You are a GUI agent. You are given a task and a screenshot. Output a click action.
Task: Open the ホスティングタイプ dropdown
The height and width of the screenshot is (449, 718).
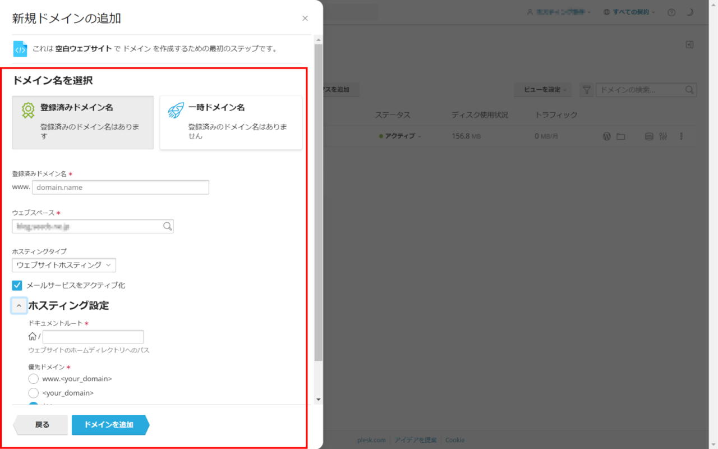click(63, 265)
